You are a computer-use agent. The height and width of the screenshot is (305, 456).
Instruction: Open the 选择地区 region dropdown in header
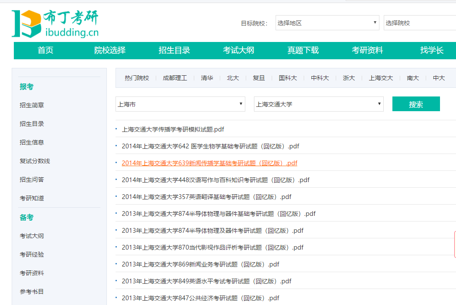(x=327, y=22)
